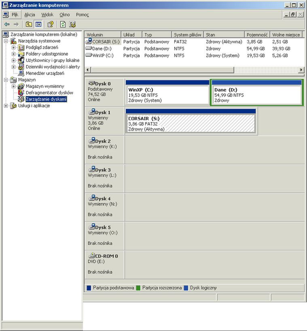Select the Menedżer urządzeń icon
307x331 pixels.
[21, 73]
